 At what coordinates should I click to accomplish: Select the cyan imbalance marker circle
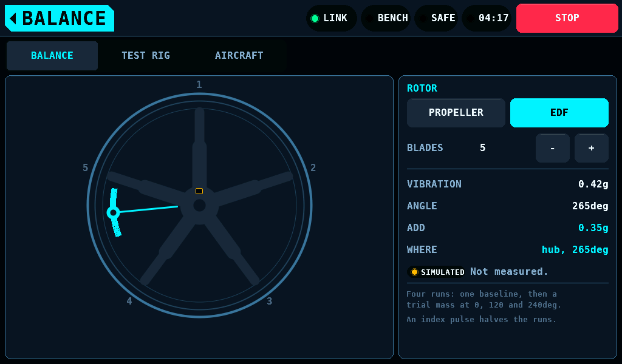pyautogui.click(x=114, y=213)
